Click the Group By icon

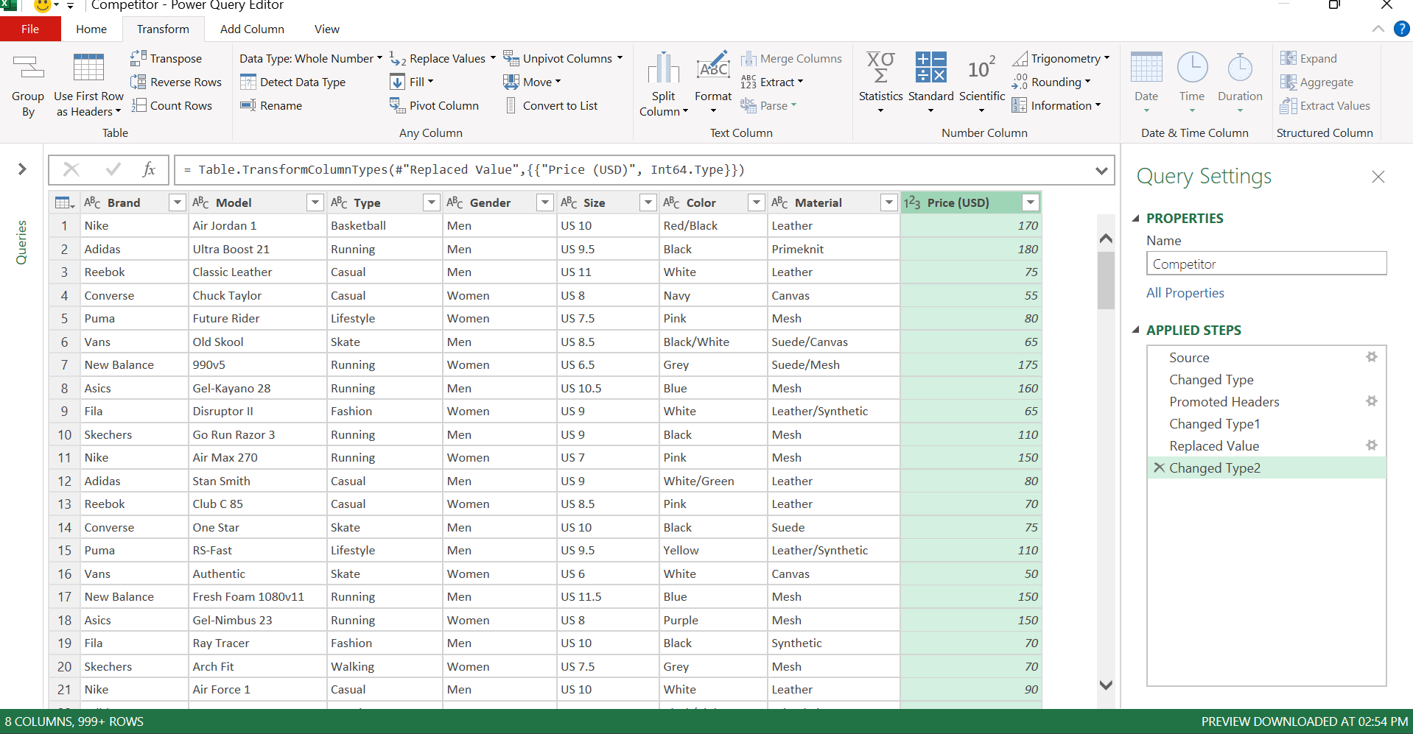coord(28,68)
